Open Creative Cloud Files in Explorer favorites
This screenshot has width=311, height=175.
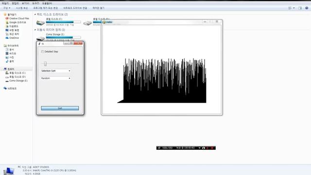pyautogui.click(x=19, y=18)
